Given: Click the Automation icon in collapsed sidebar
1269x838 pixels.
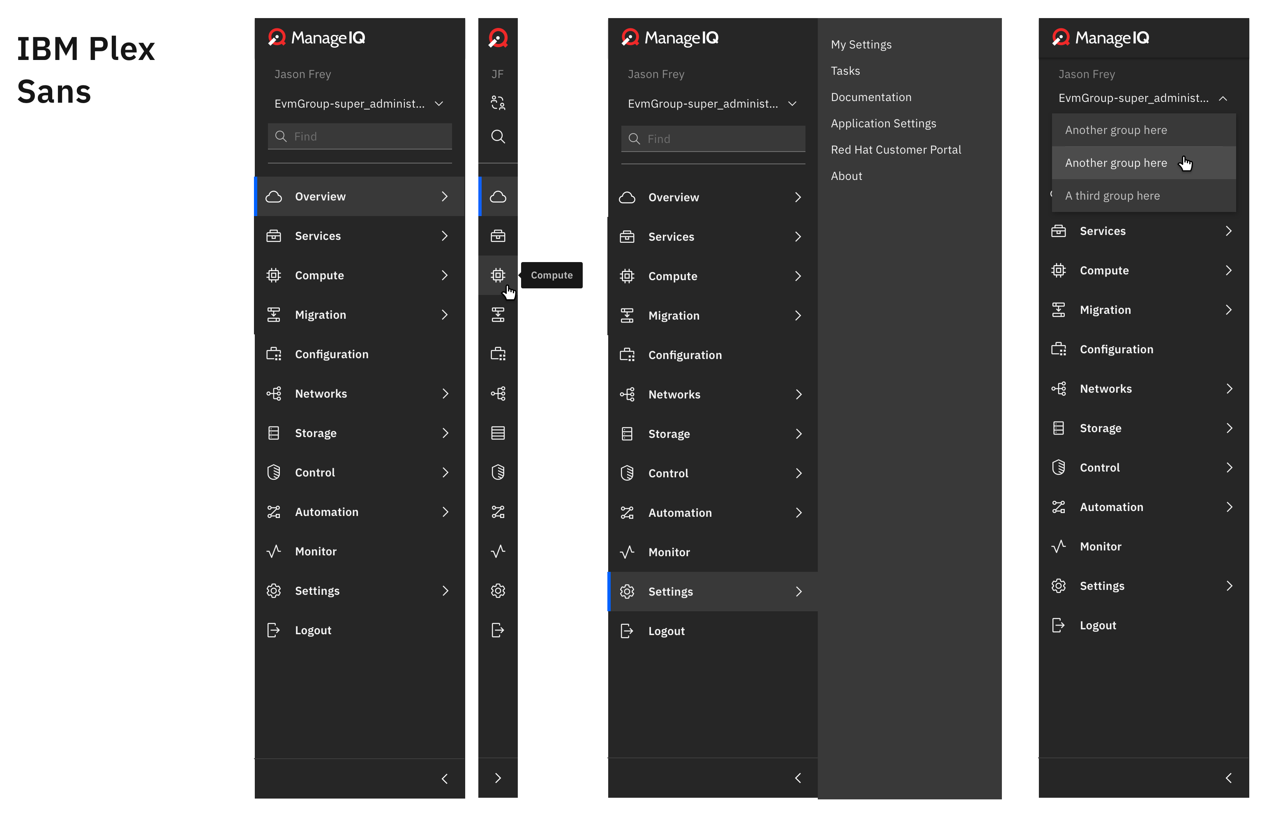Looking at the screenshot, I should tap(498, 512).
